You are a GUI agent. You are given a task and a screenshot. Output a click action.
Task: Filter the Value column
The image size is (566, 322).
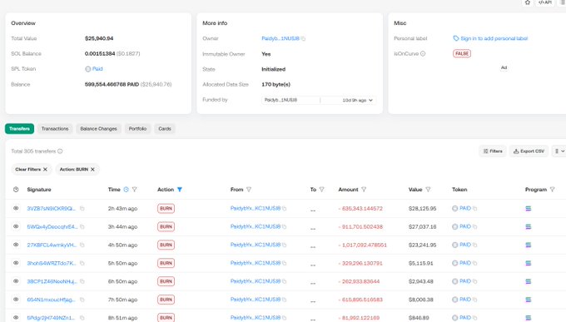pos(428,190)
